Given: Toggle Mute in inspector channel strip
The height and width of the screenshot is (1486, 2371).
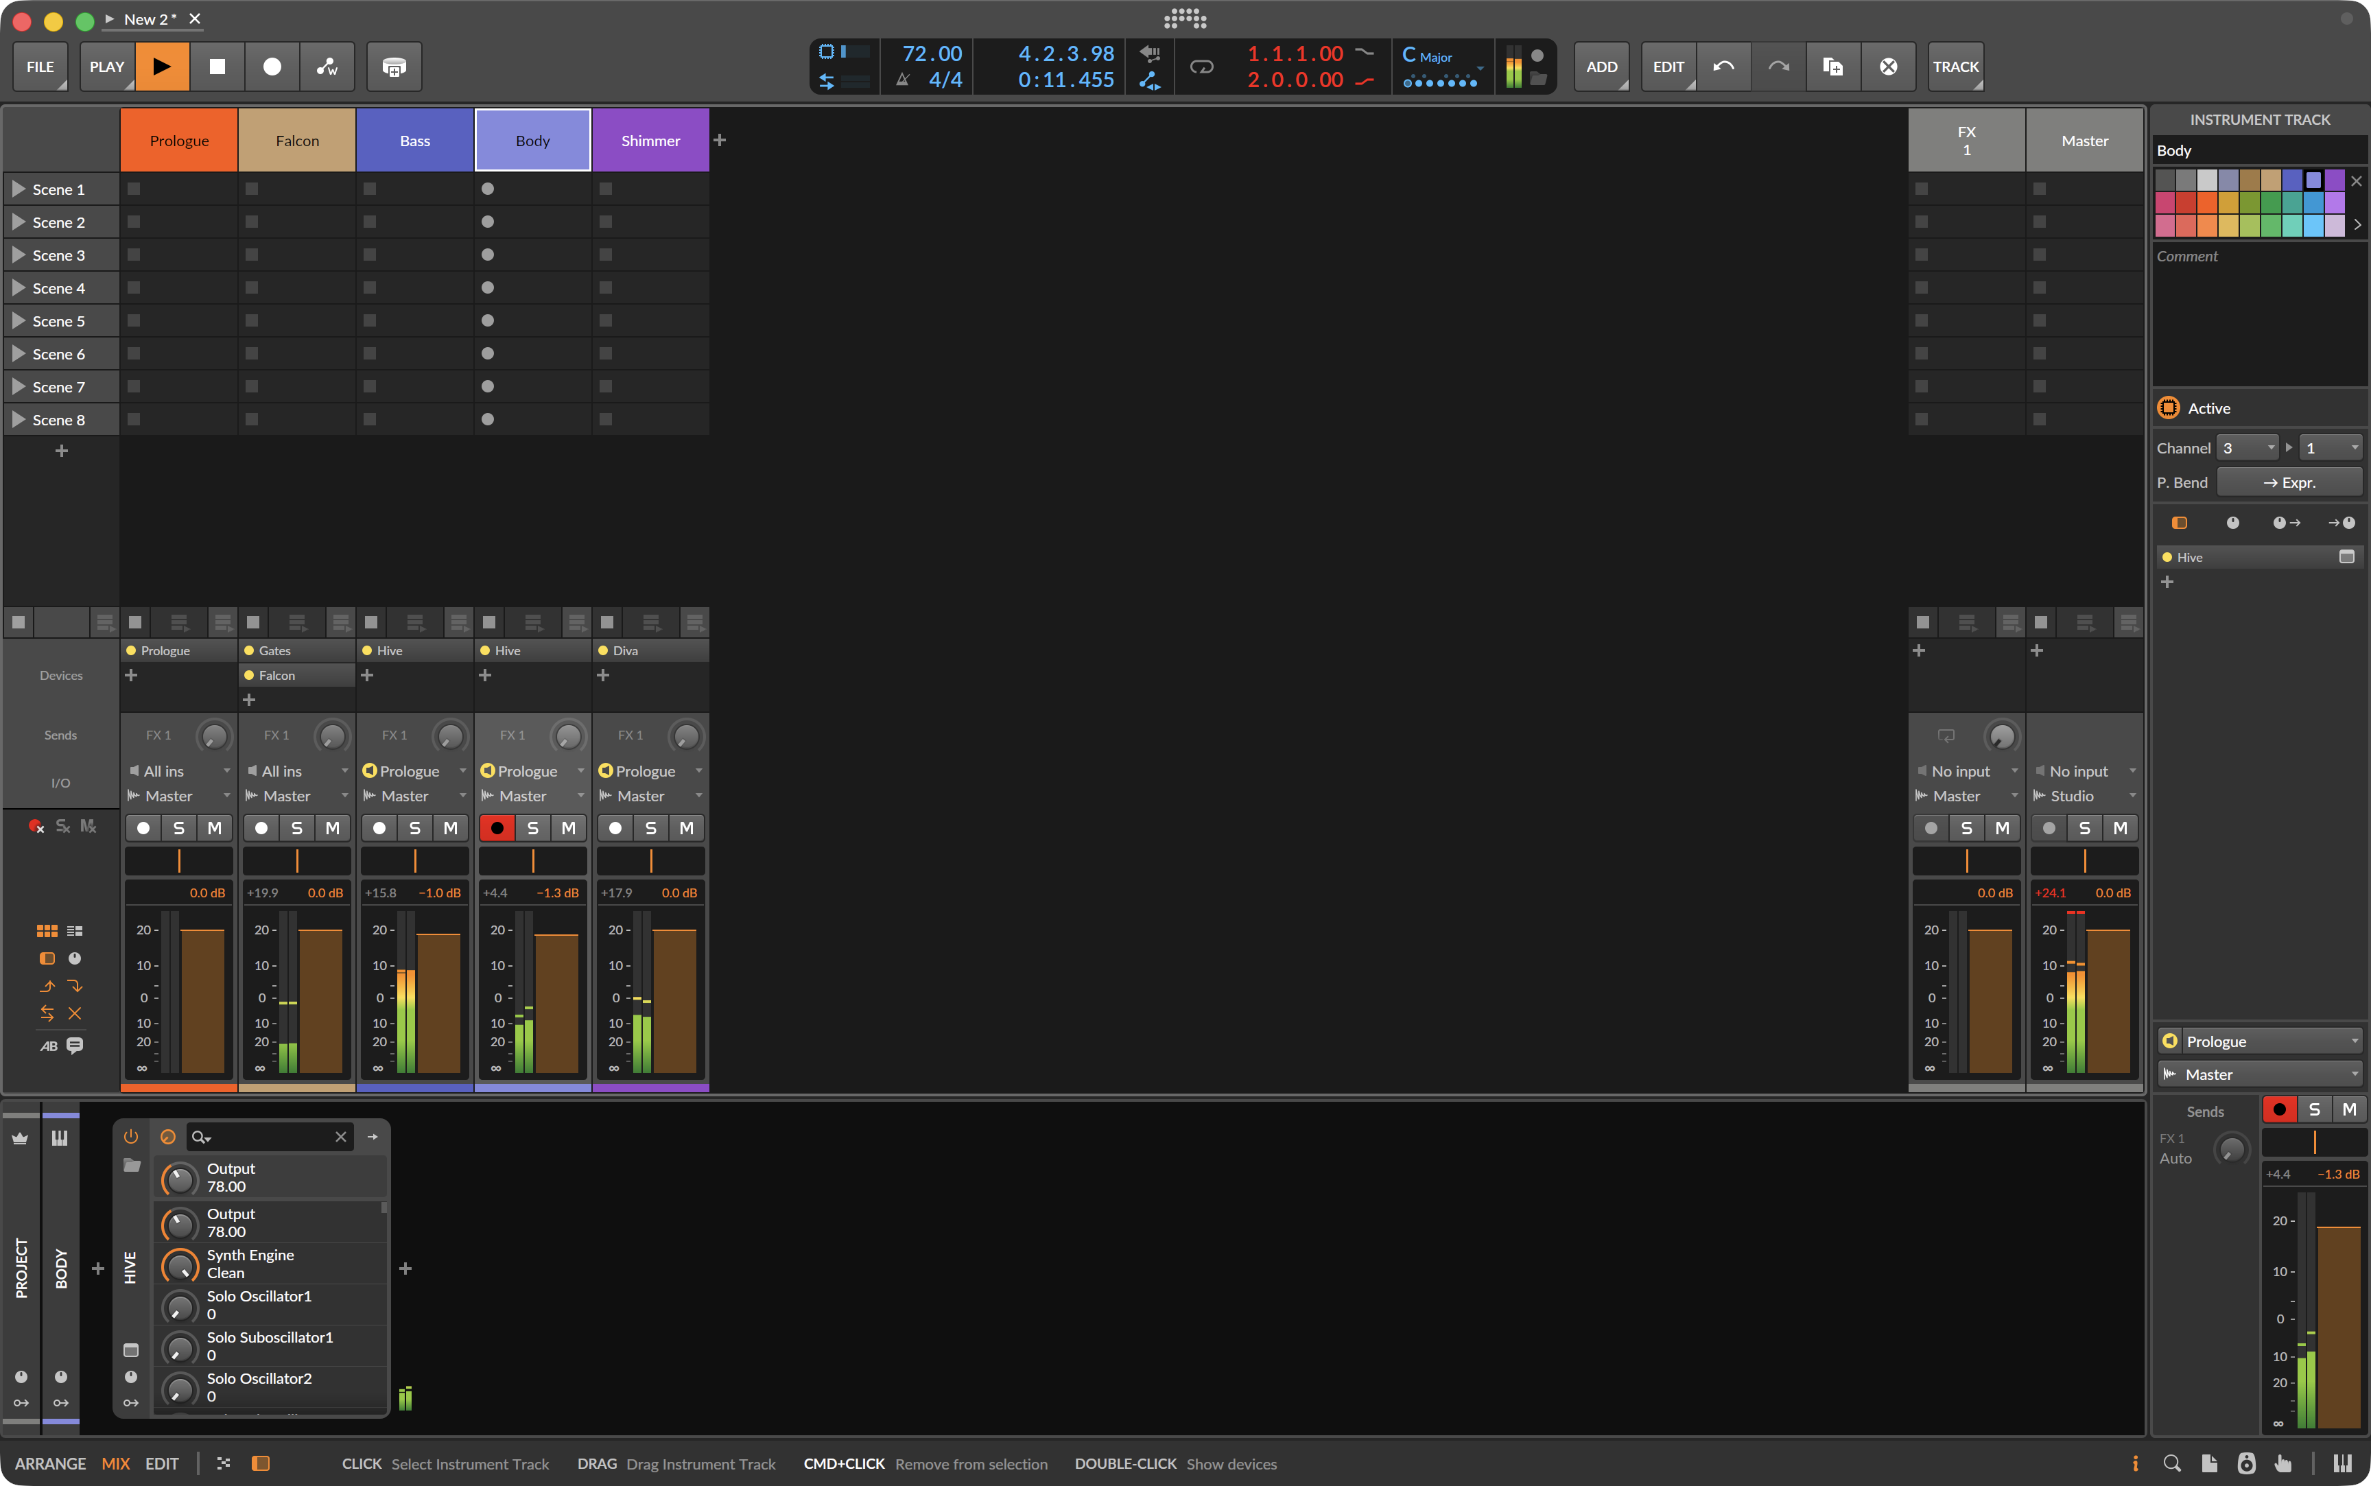Looking at the screenshot, I should (2348, 1109).
